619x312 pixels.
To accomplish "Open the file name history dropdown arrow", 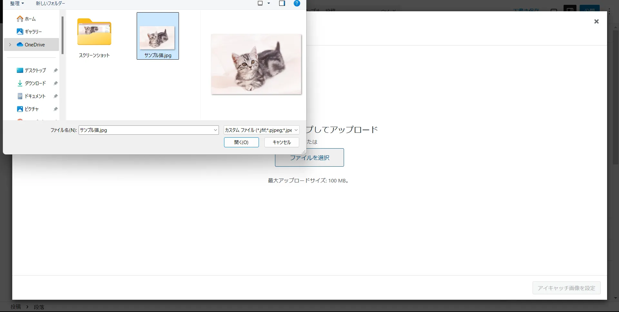I will [x=215, y=130].
